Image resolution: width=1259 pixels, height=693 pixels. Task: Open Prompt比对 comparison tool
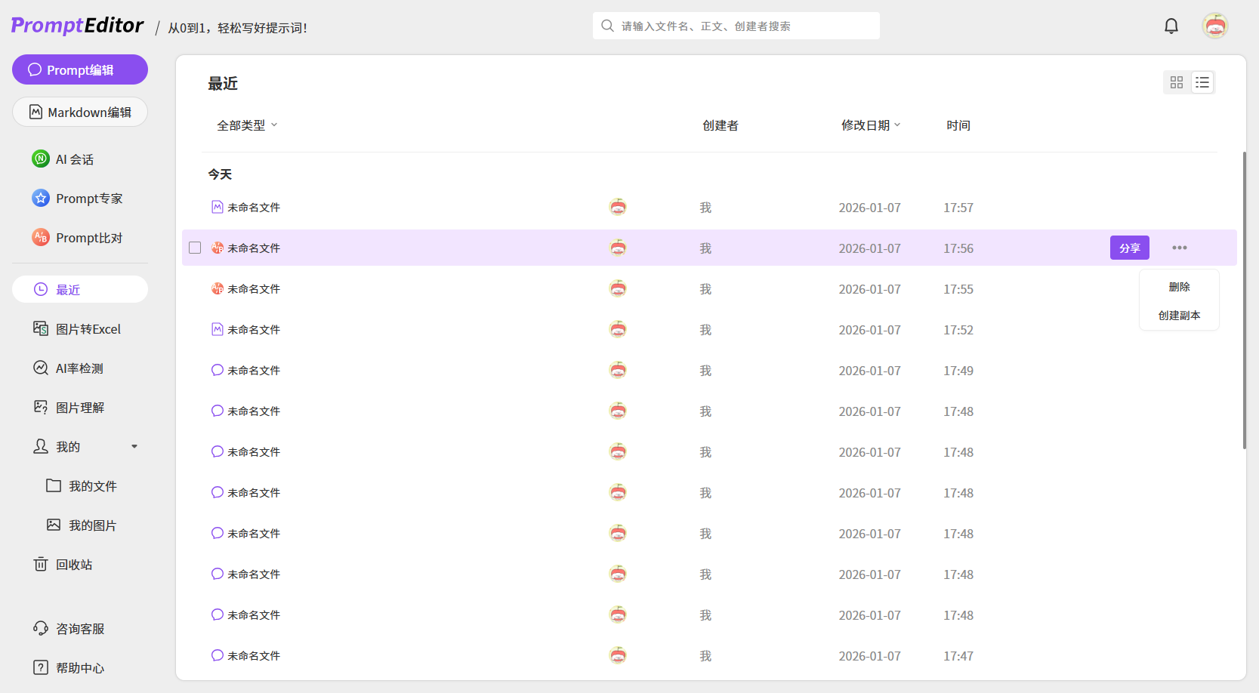pyautogui.click(x=88, y=238)
